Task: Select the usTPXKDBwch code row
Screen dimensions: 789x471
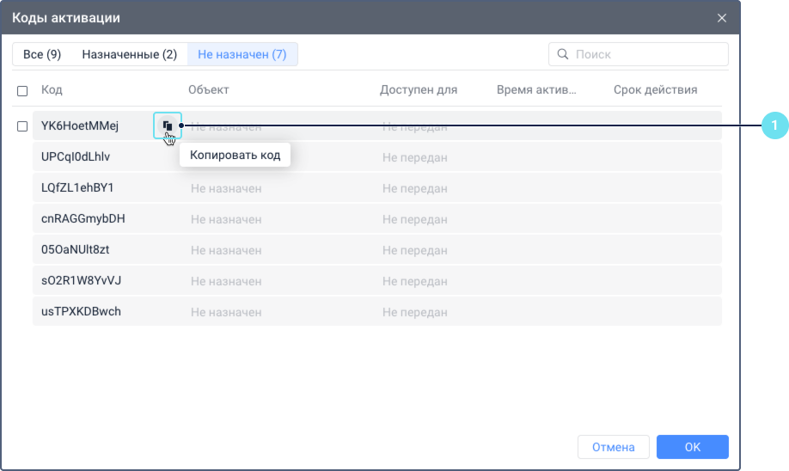Action: click(x=377, y=311)
